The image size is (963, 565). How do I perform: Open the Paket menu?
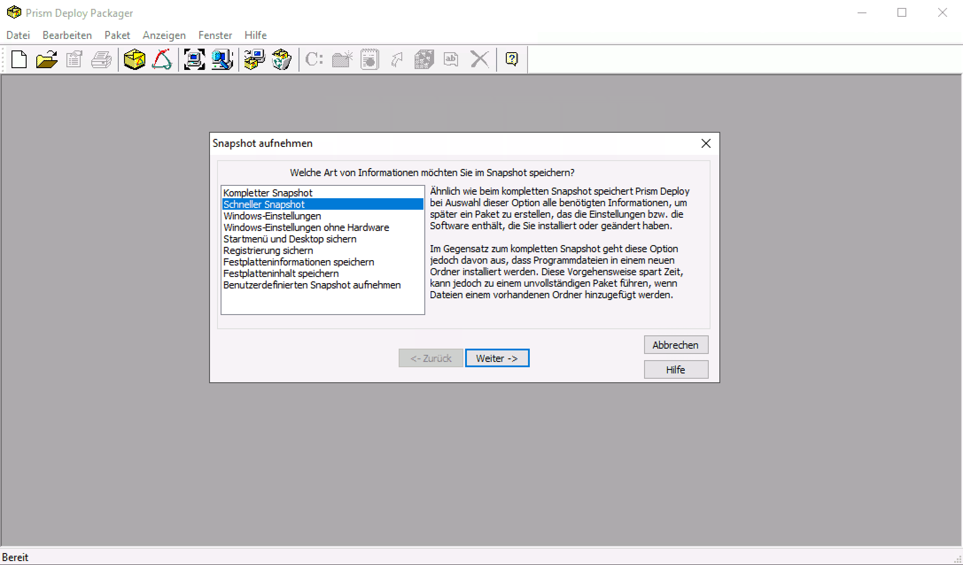[x=117, y=35]
